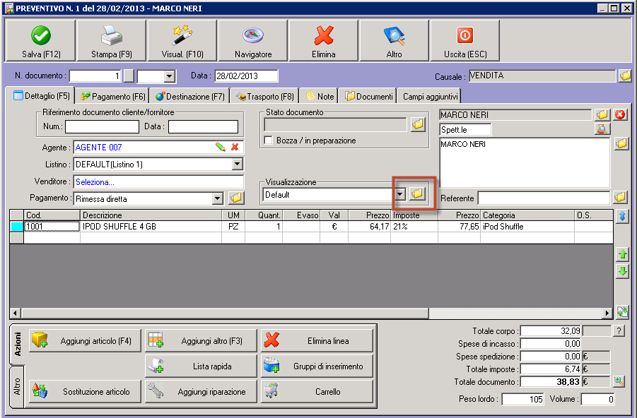This screenshot has height=418, width=637.
Task: Open Campi aggiuntivi tab
Action: pos(430,97)
